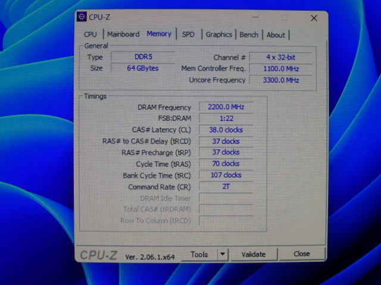Click the 2T command rate value

coord(226,186)
